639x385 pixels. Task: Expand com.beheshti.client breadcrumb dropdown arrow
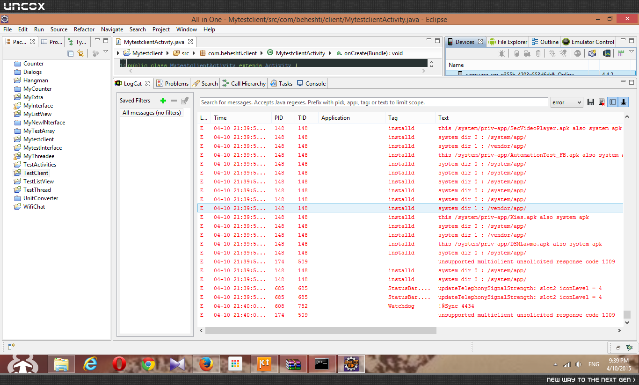pos(261,53)
